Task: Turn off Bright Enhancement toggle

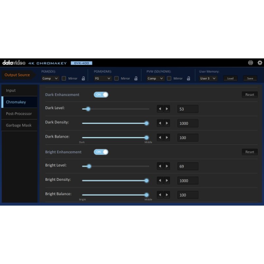Action: point(101,152)
